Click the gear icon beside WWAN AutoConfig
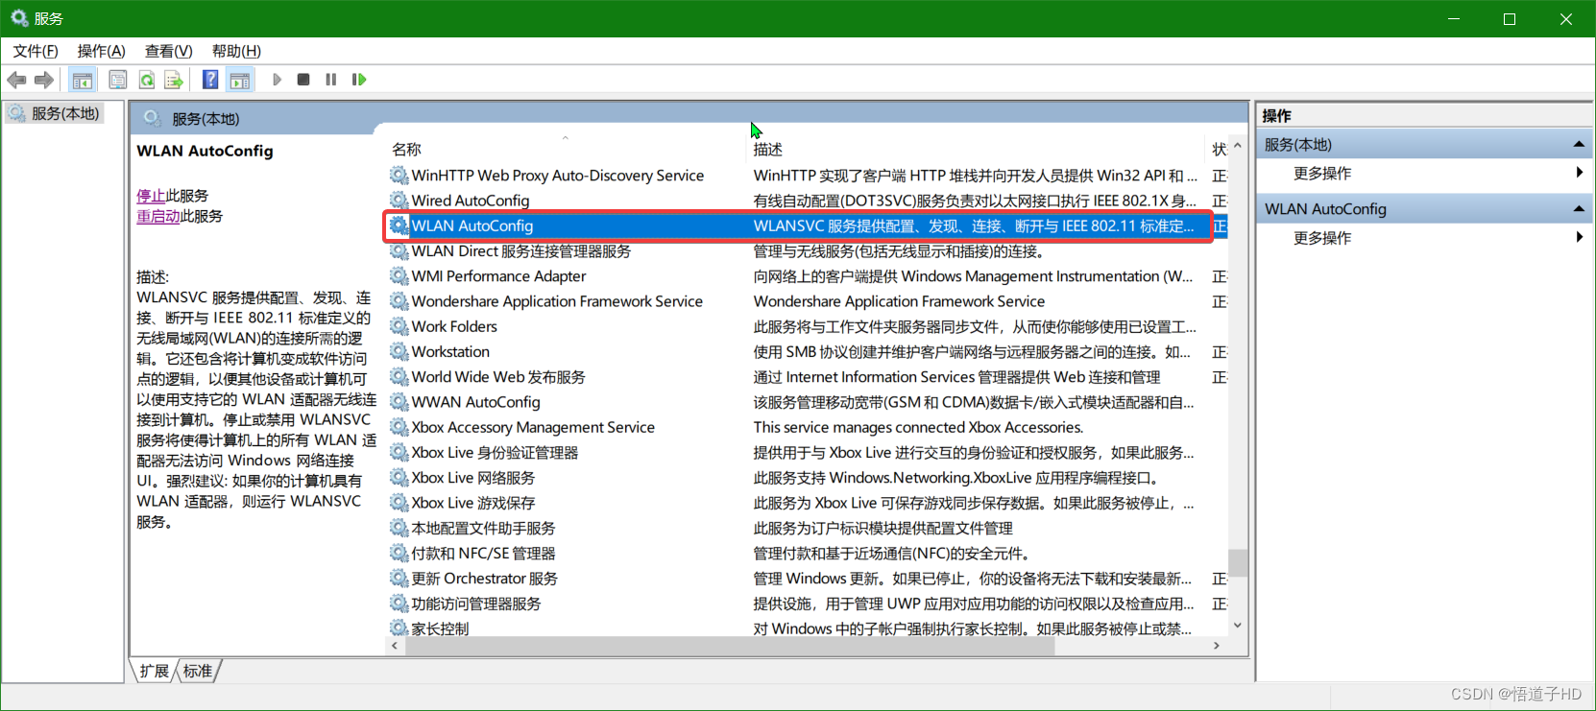This screenshot has width=1596, height=711. point(399,402)
